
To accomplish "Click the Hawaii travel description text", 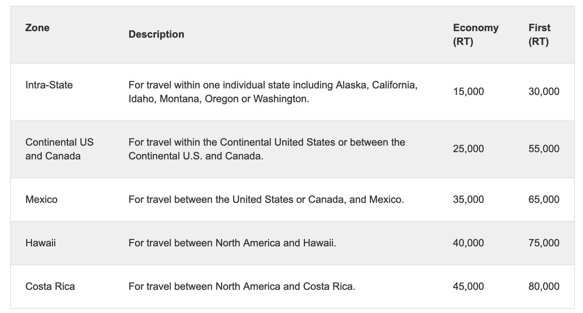I will point(232,243).
